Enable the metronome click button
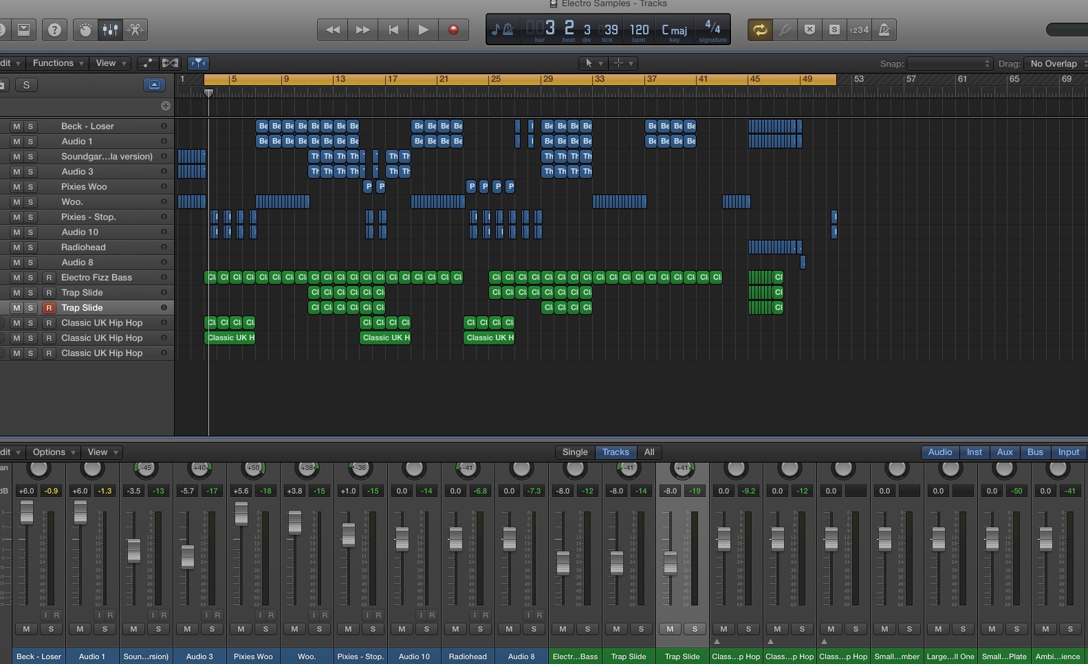The image size is (1088, 664). [884, 30]
